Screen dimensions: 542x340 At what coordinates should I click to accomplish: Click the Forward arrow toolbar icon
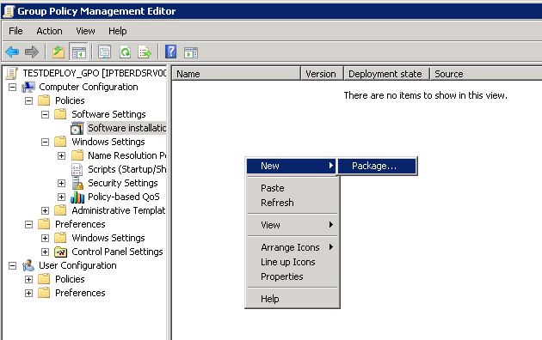(32, 52)
